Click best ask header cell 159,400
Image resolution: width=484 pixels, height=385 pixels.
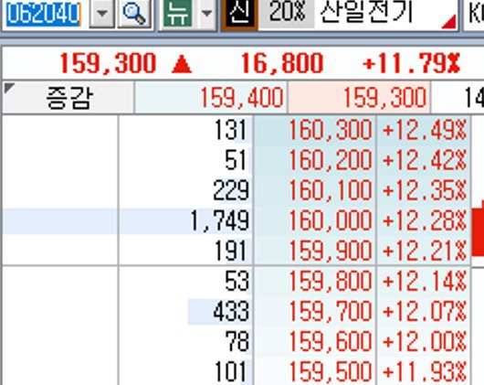(211, 98)
